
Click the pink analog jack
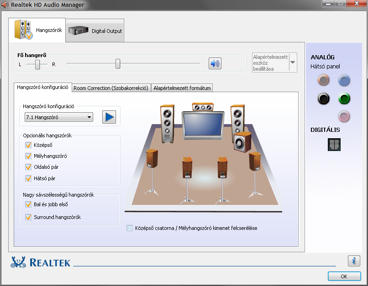tap(344, 116)
